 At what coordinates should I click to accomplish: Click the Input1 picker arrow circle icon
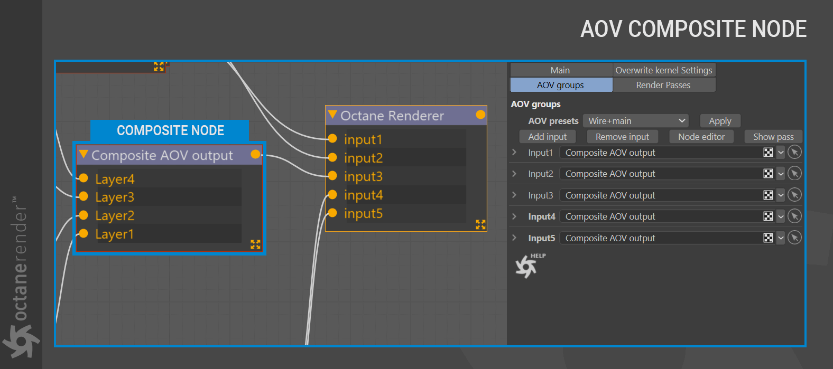click(794, 153)
